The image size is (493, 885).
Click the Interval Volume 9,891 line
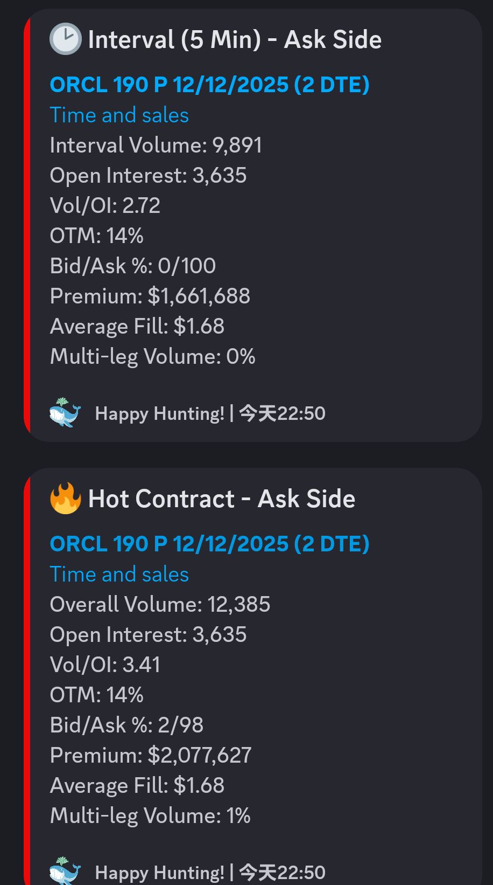pos(156,146)
